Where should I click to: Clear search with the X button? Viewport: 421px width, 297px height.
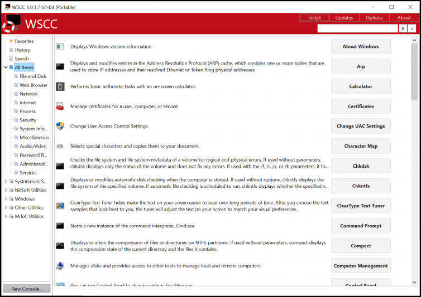(x=403, y=28)
